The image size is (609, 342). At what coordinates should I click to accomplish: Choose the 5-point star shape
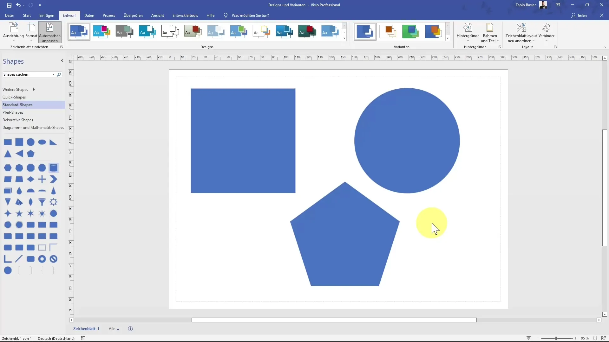(x=19, y=213)
